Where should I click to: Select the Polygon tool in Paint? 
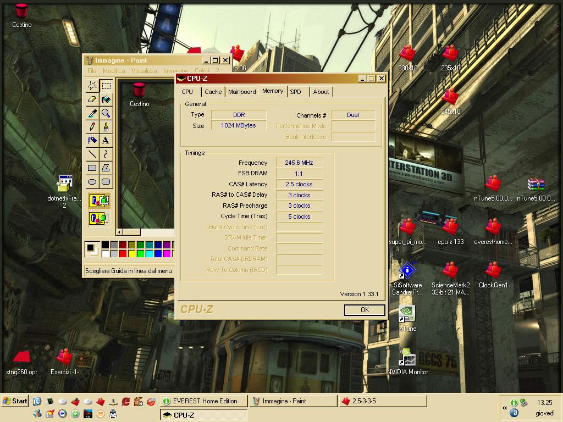click(x=106, y=168)
